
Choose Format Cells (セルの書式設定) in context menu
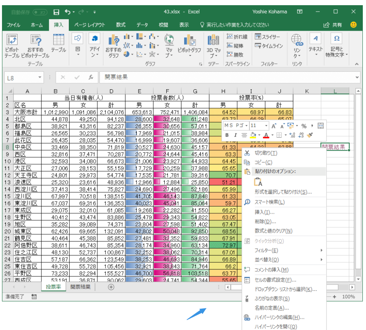tap(284, 280)
